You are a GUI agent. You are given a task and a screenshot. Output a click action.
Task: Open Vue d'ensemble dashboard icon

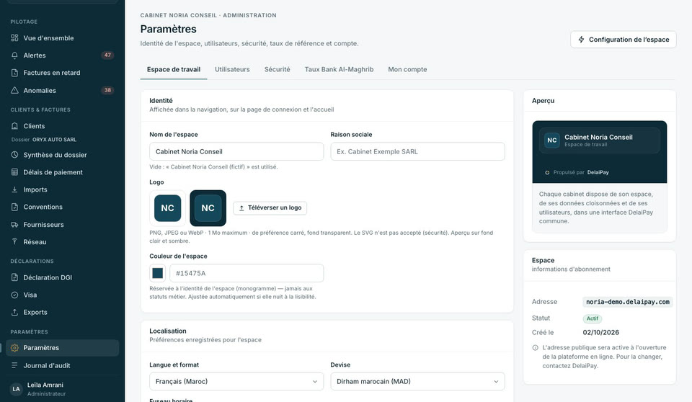coord(14,38)
